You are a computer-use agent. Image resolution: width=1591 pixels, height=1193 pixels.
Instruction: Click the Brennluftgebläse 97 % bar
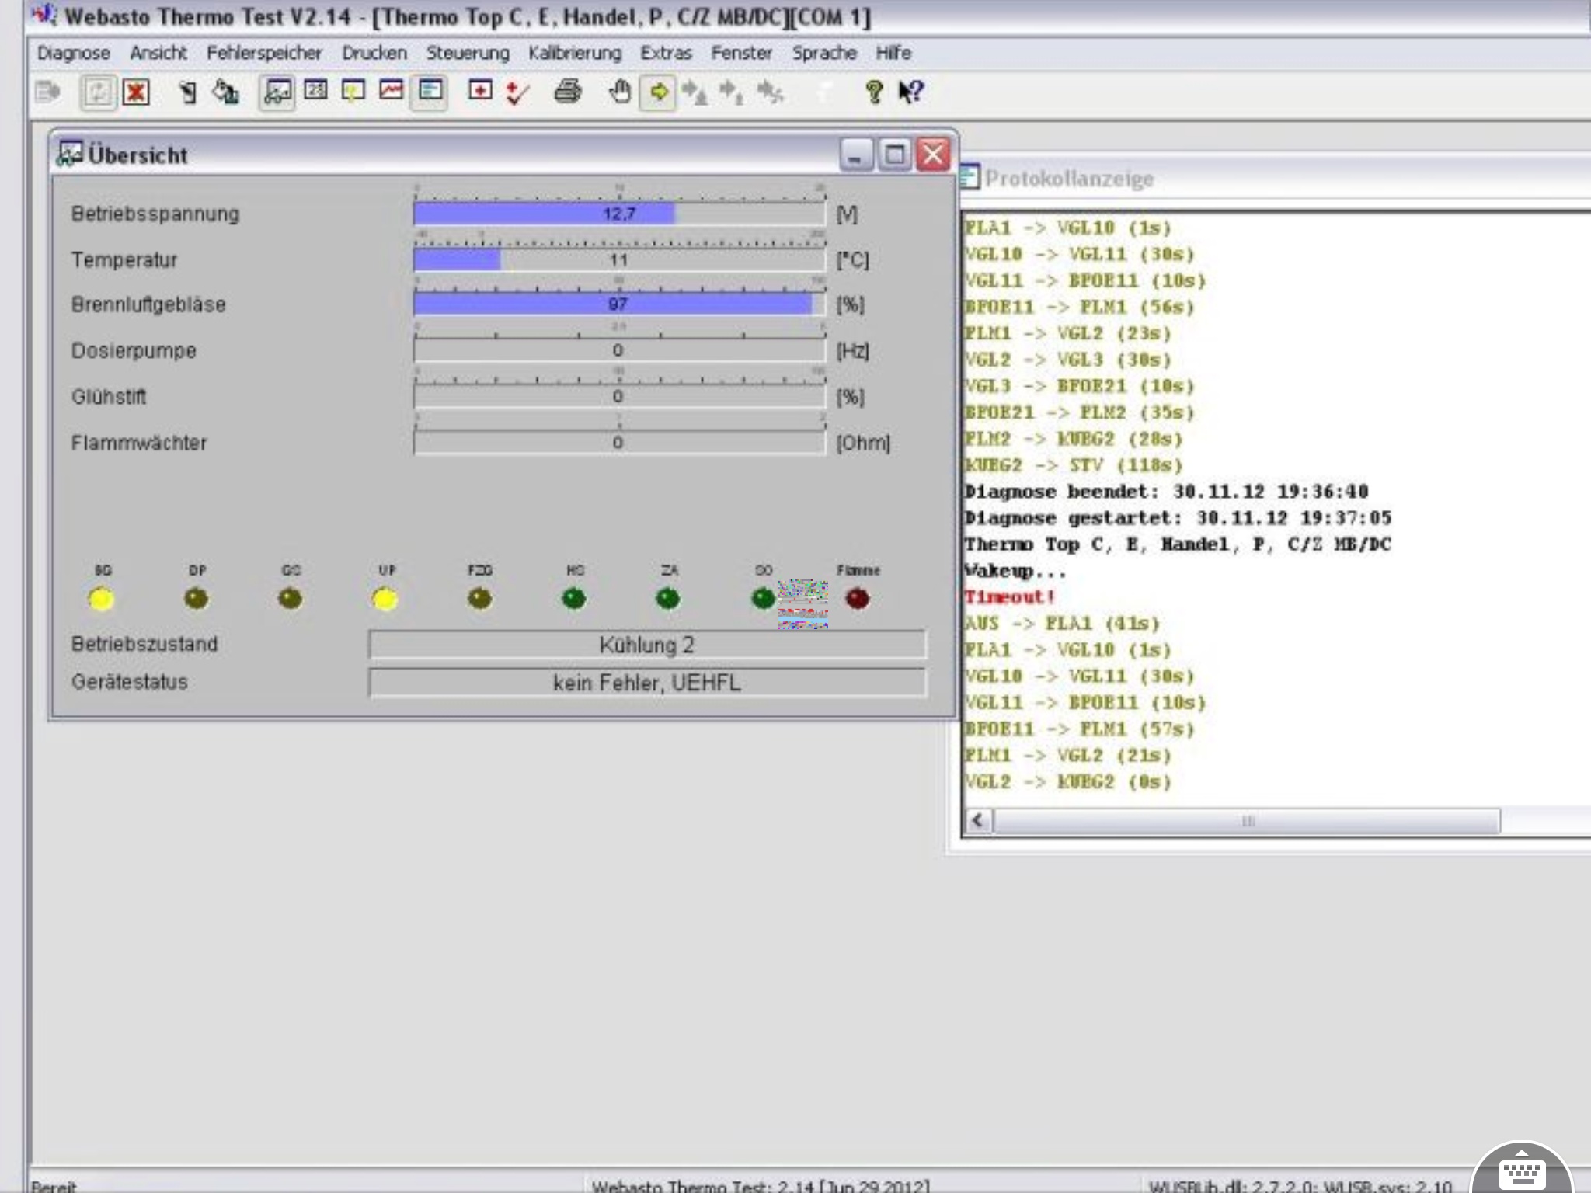[619, 304]
